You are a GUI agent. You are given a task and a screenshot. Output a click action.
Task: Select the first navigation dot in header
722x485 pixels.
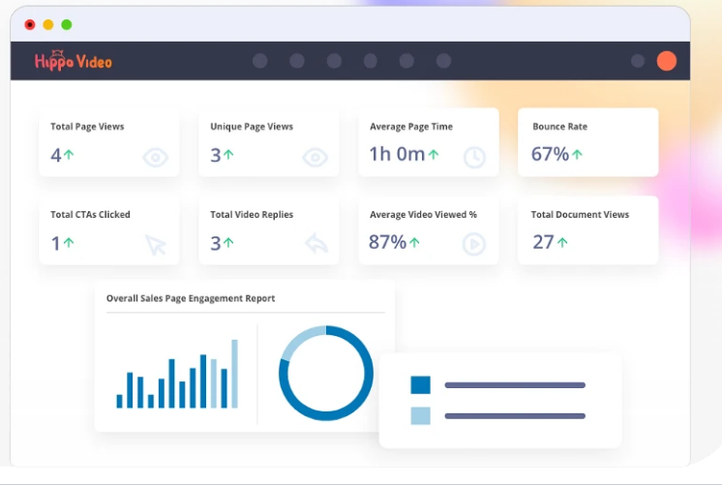260,61
